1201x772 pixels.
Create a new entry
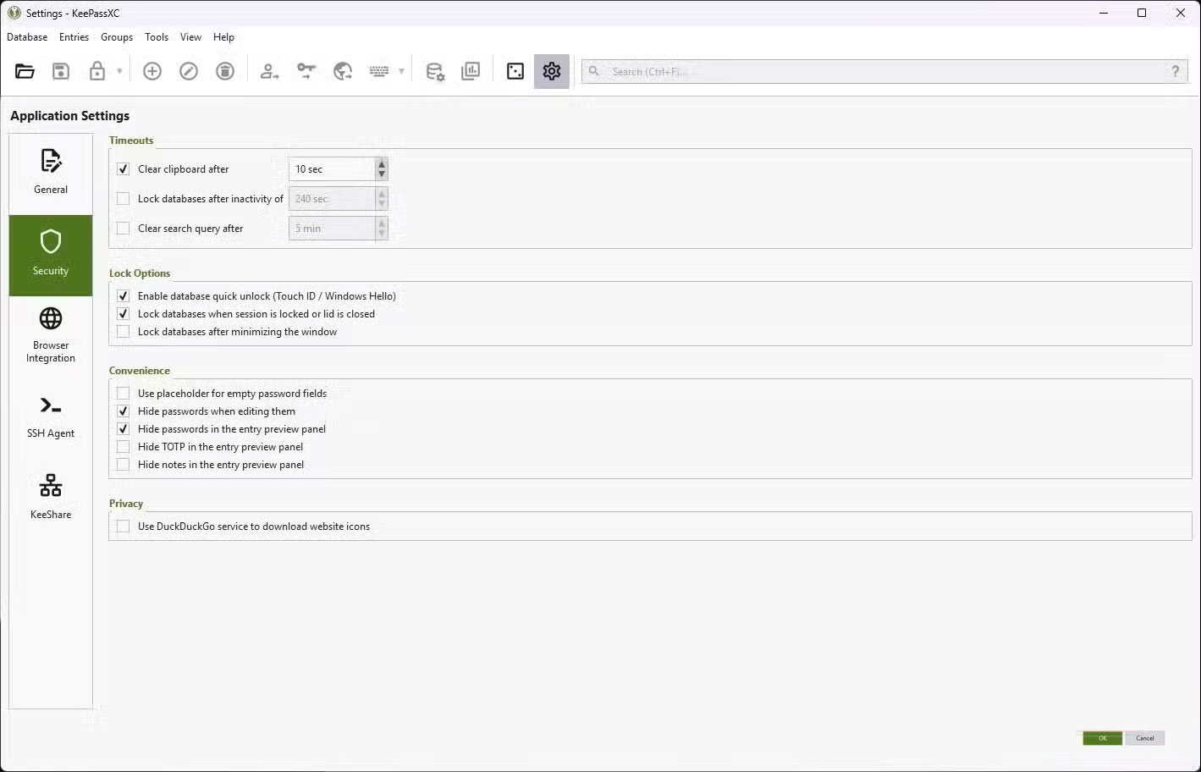pyautogui.click(x=152, y=71)
